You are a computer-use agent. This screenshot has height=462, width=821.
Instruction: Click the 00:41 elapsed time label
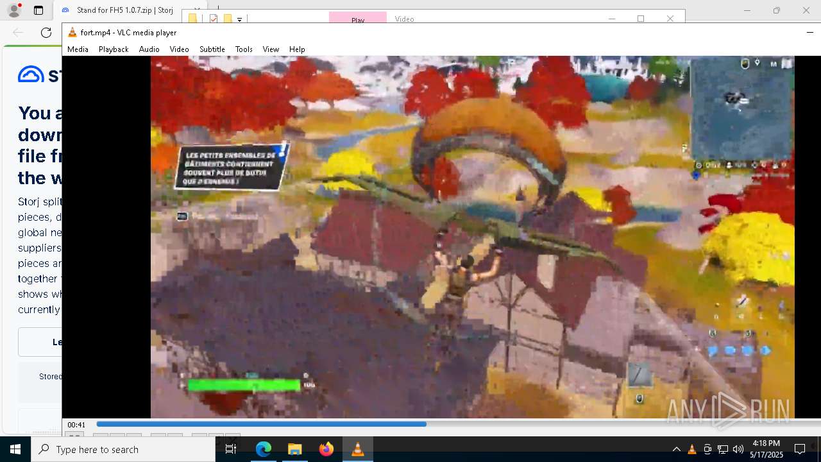pos(76,425)
